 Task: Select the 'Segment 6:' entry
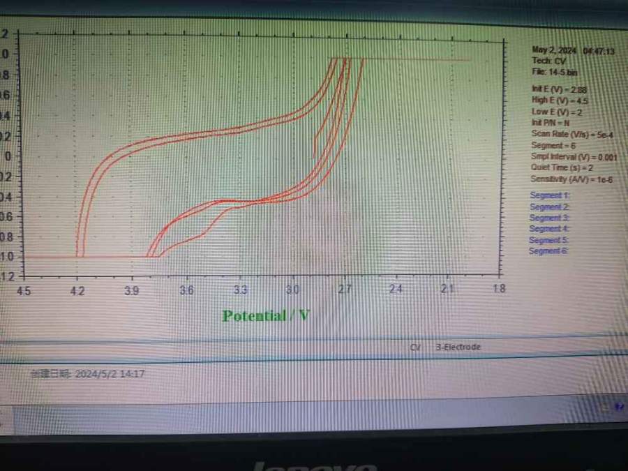tap(548, 251)
